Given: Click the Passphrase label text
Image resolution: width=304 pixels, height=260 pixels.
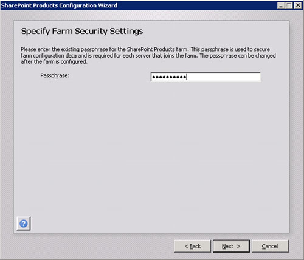Looking at the screenshot, I should click(x=55, y=75).
